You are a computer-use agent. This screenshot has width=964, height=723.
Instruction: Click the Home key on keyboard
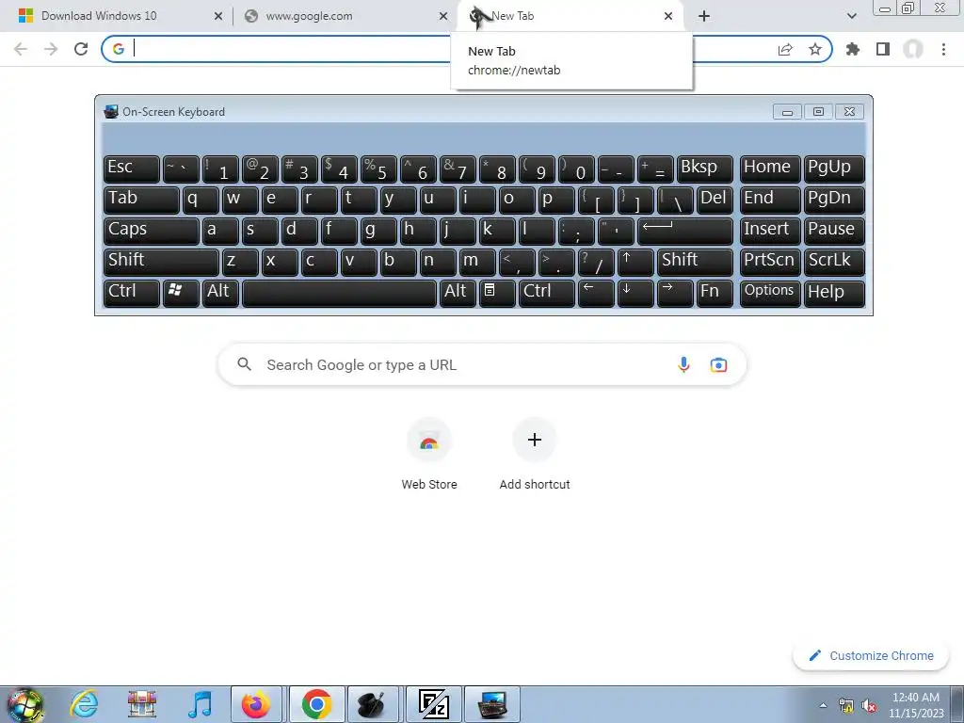coord(770,169)
